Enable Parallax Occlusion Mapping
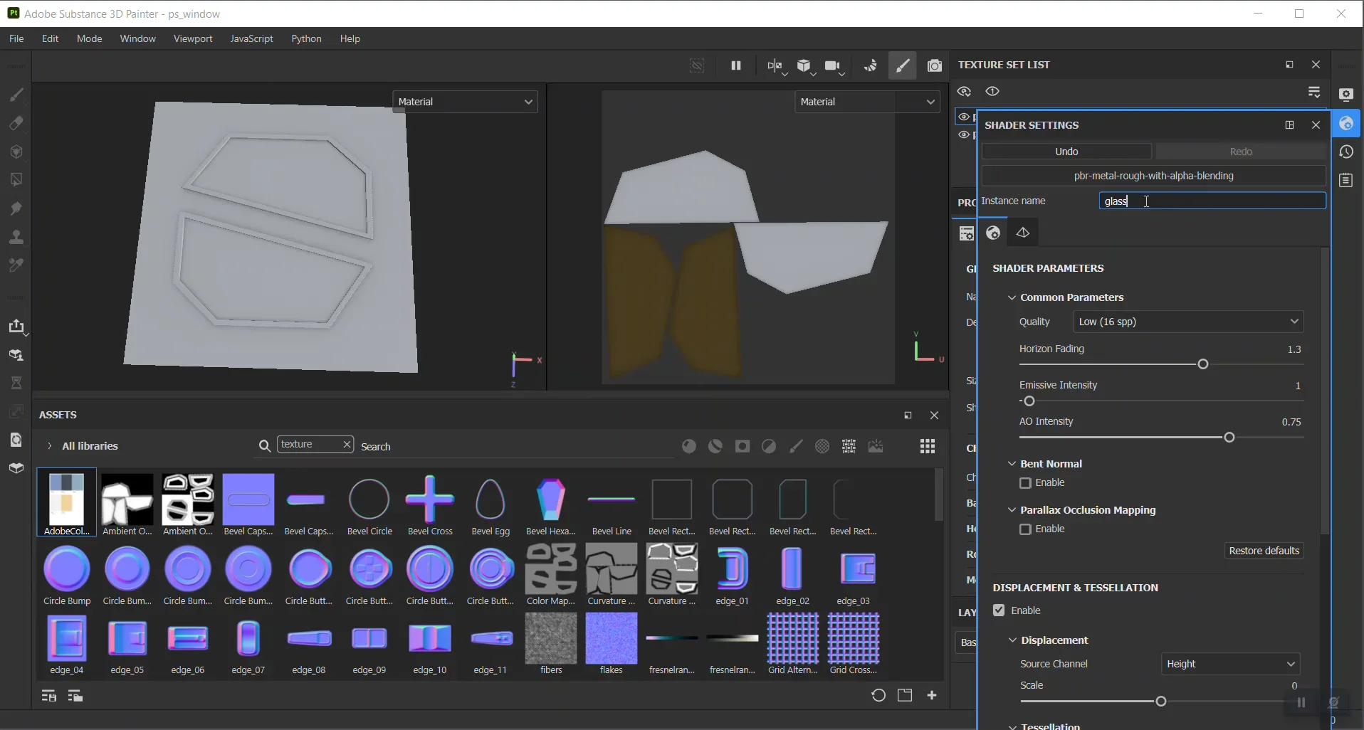Screen dimensions: 1364x730 click(x=1025, y=529)
